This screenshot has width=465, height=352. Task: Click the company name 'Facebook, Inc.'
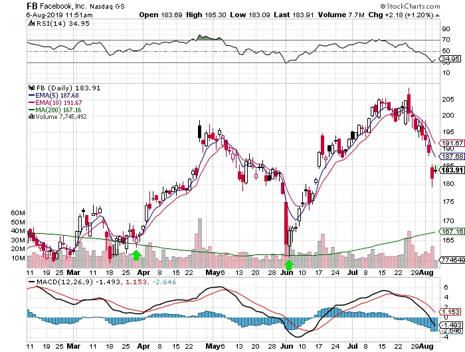pos(64,6)
